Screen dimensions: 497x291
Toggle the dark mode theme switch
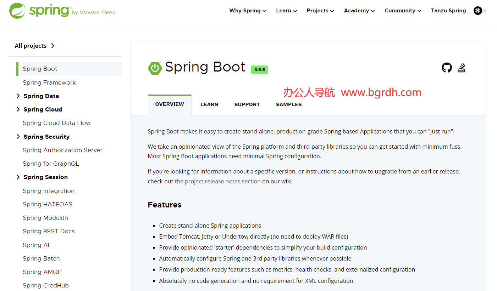[x=480, y=10]
